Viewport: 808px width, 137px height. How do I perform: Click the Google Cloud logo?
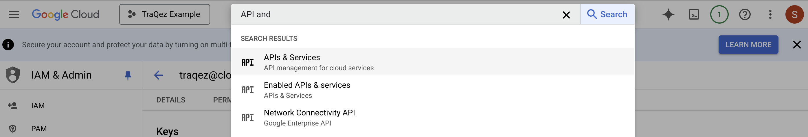point(65,14)
